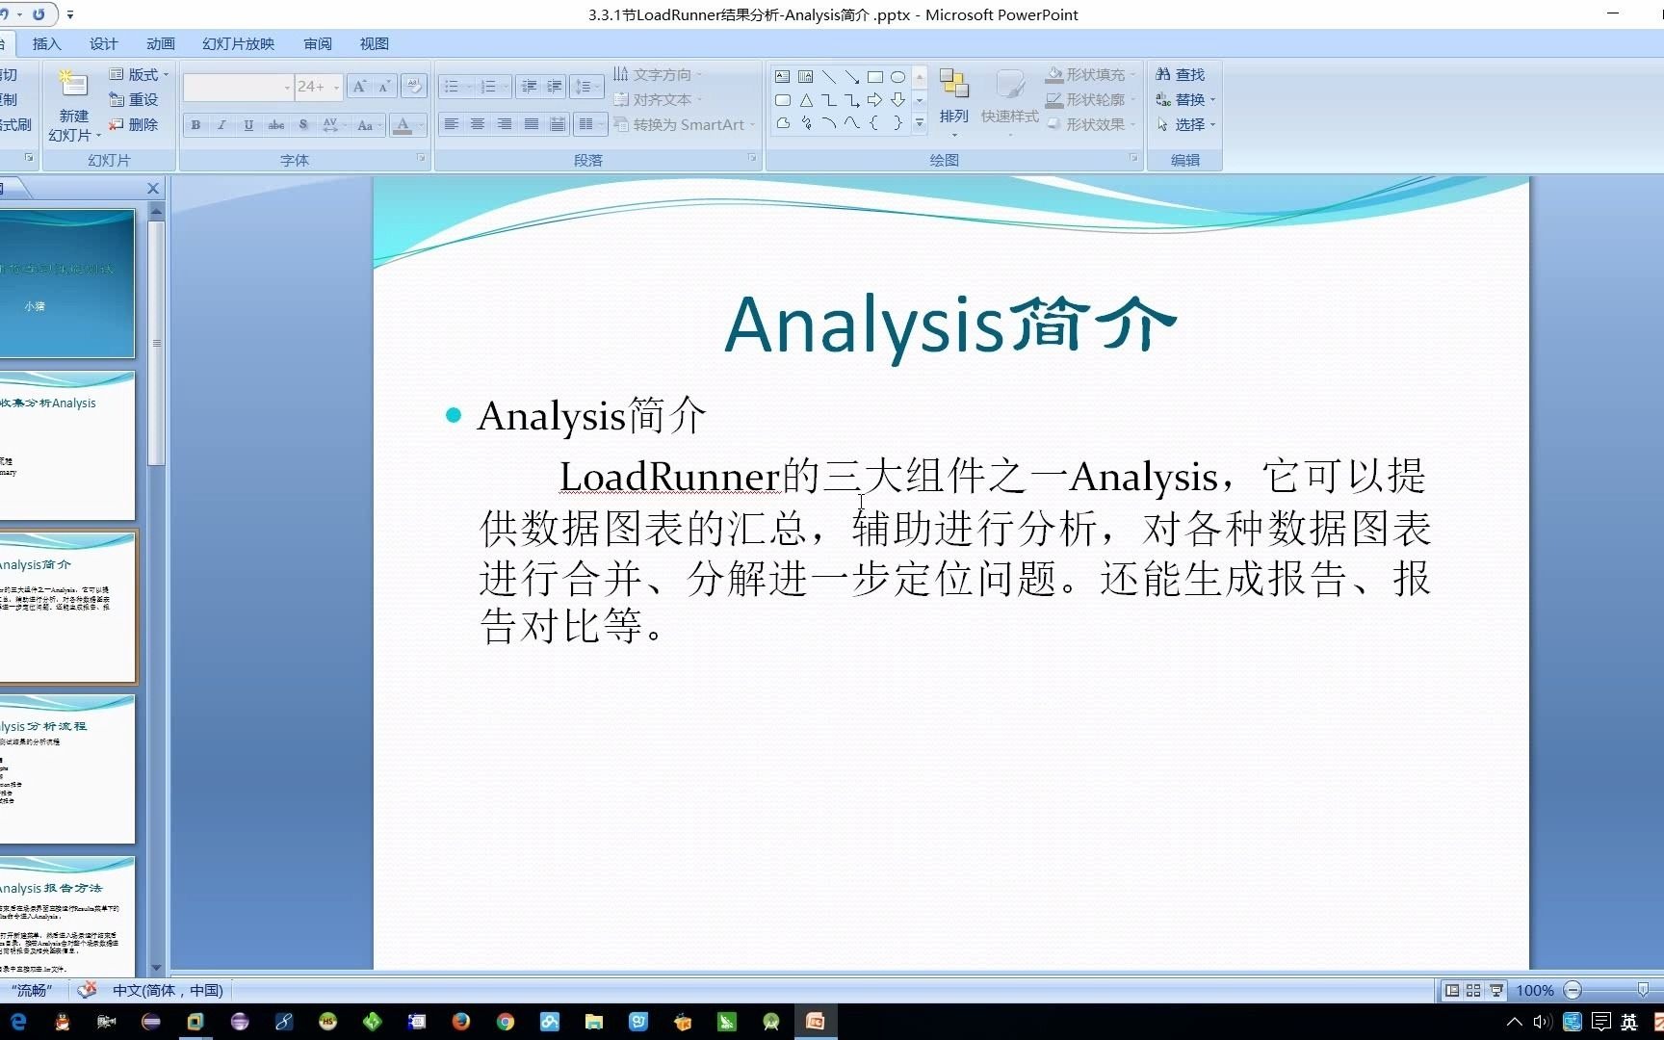
Task: Select the curve shape tool
Action: point(851,123)
